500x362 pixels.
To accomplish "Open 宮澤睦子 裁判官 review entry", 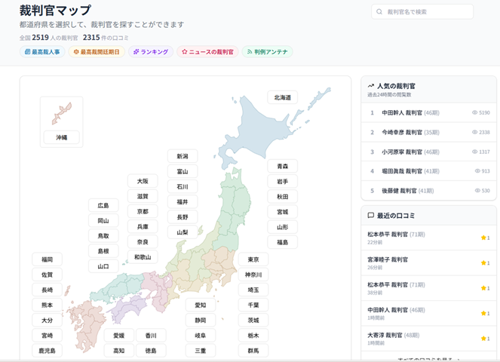I will tap(428, 263).
